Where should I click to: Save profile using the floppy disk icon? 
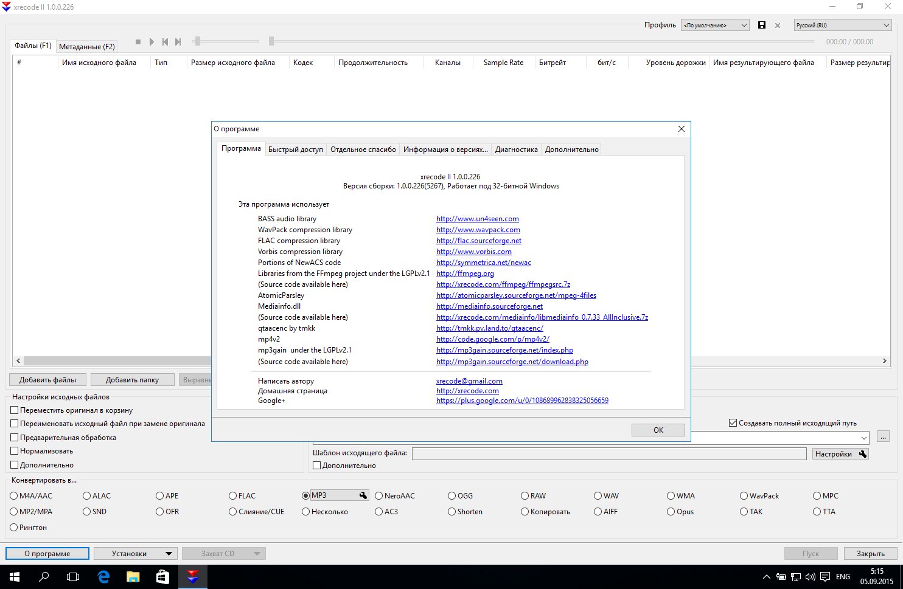pos(762,26)
